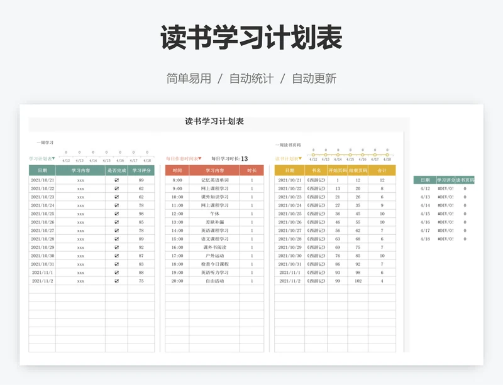Screen dimensions: 503x385
Task: Click the 每日学习时长 value 13
Action: pos(245,159)
